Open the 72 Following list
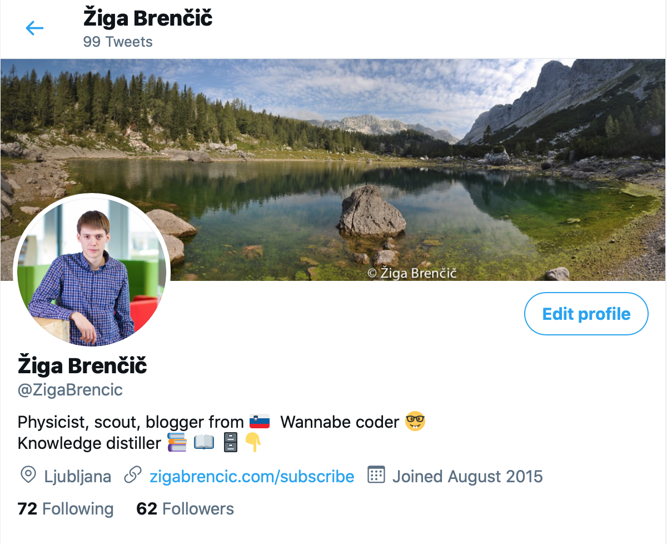This screenshot has height=544, width=667. pos(66,509)
